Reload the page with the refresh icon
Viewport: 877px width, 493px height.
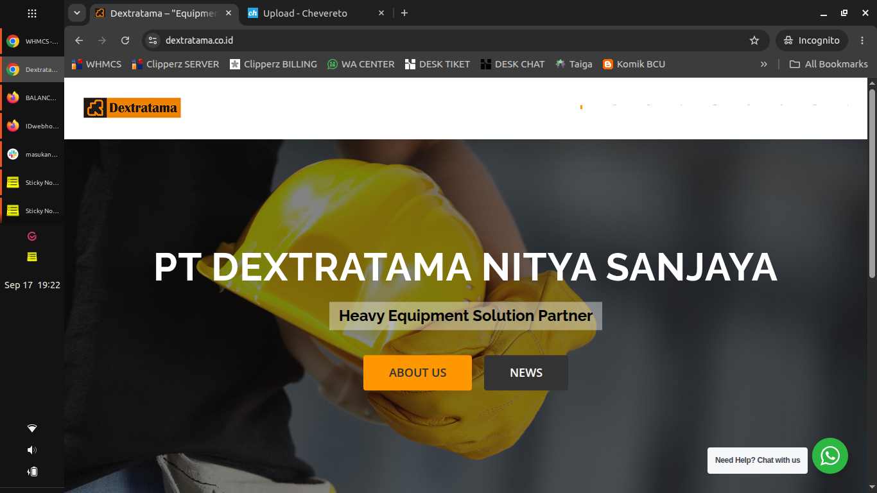click(125, 40)
